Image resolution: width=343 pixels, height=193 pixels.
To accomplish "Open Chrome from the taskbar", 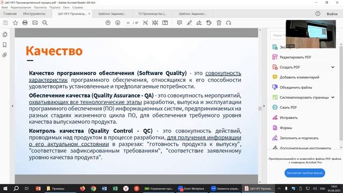I will point(93,188).
